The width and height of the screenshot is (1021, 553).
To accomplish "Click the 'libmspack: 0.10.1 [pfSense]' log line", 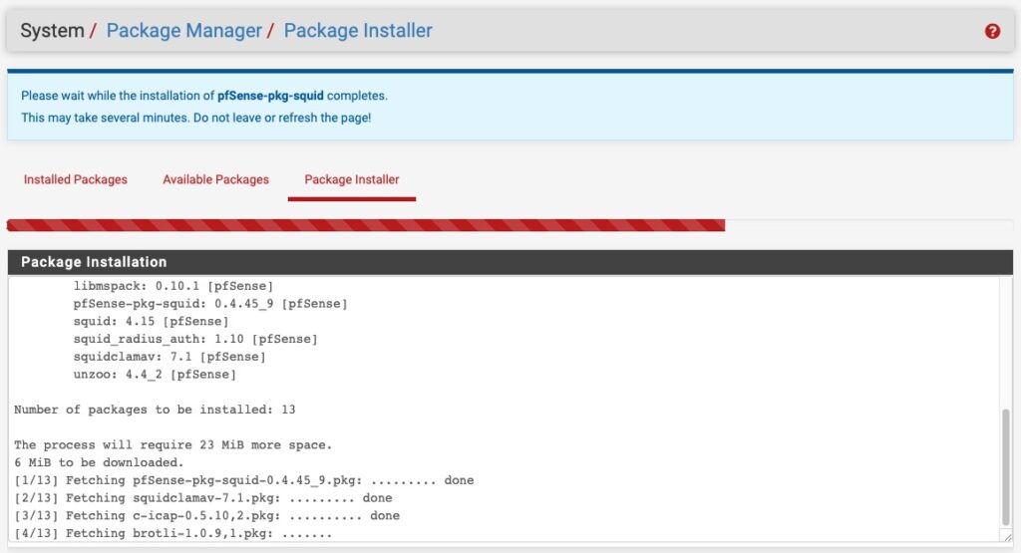I will click(173, 286).
